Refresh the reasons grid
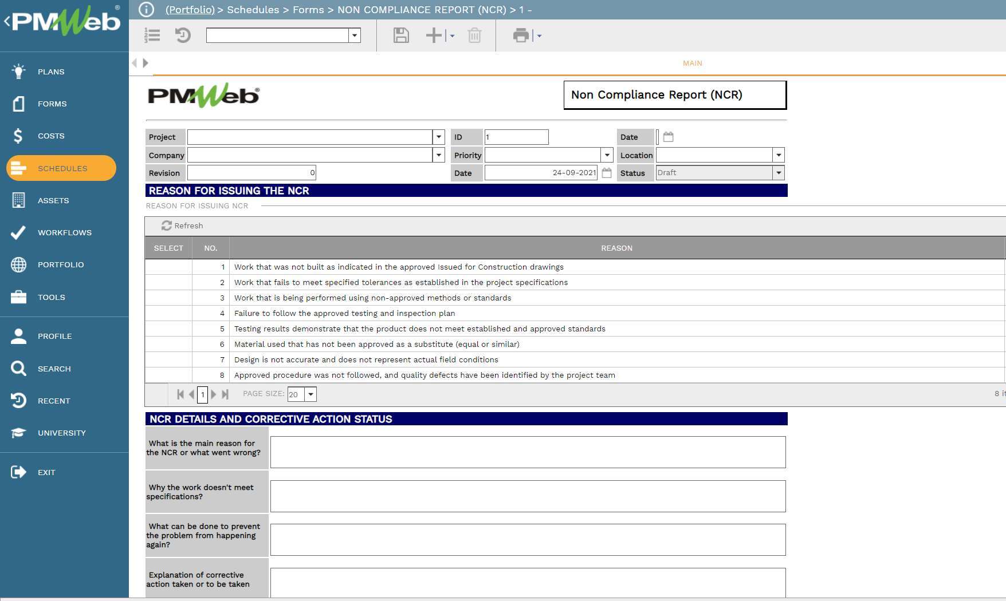The width and height of the screenshot is (1006, 601). coord(182,226)
